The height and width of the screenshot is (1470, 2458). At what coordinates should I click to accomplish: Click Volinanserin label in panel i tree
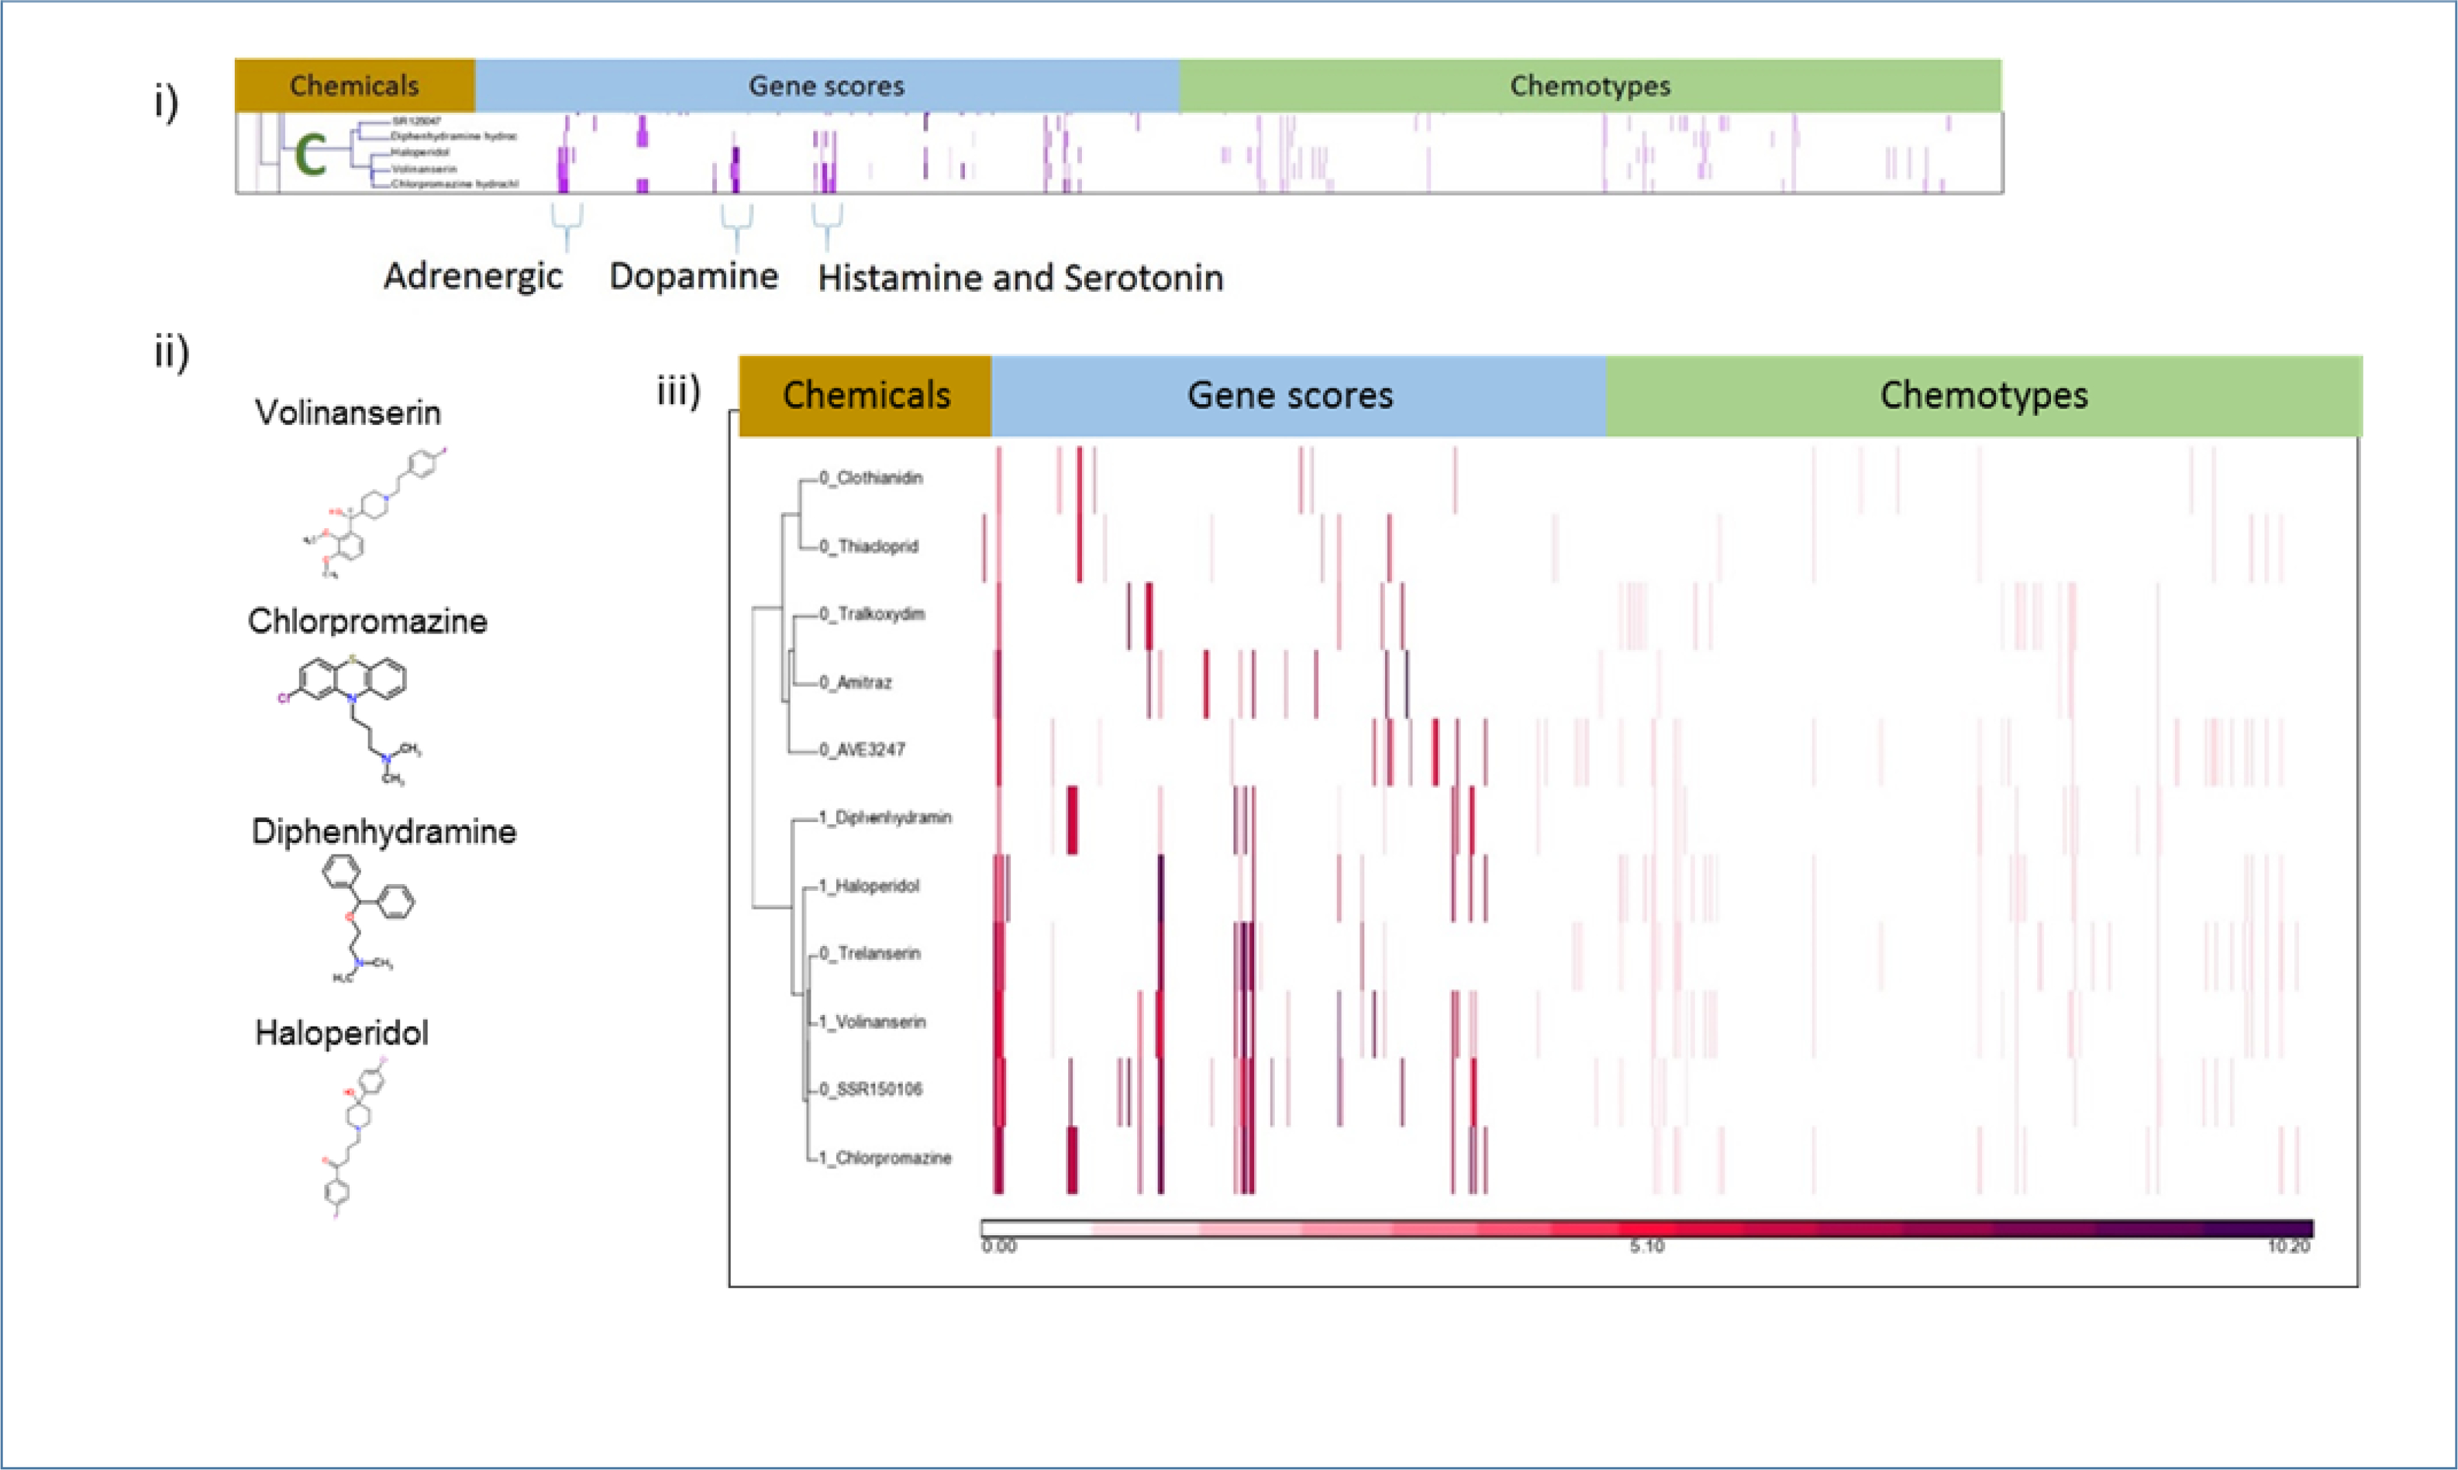424,169
